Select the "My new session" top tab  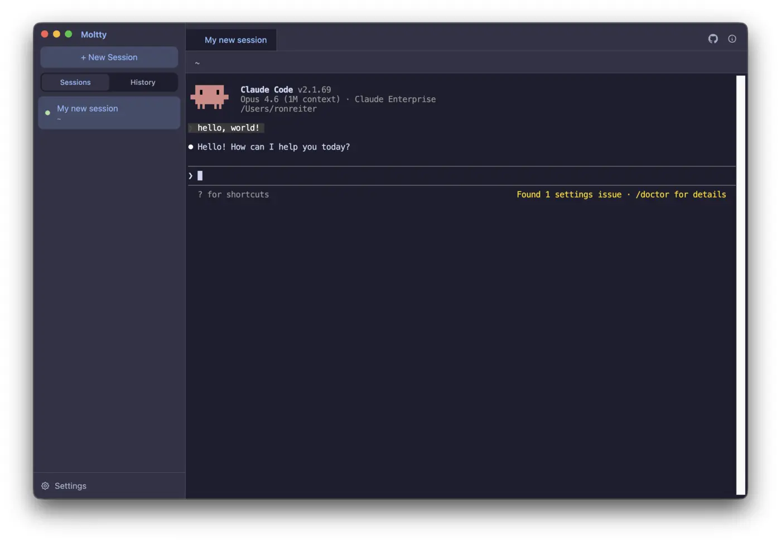click(x=235, y=40)
